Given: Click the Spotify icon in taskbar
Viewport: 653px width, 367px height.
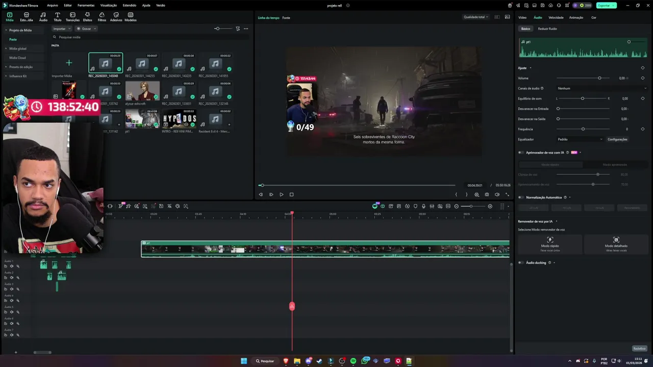Looking at the screenshot, I should (353, 361).
